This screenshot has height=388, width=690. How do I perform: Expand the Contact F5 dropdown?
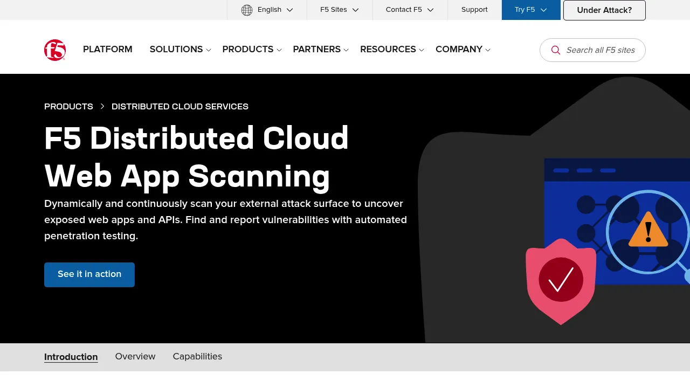pos(410,10)
